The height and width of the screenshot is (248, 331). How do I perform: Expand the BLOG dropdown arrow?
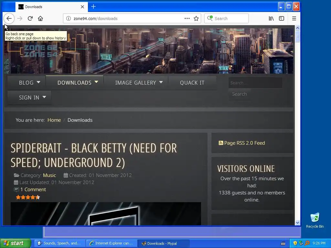(38, 82)
